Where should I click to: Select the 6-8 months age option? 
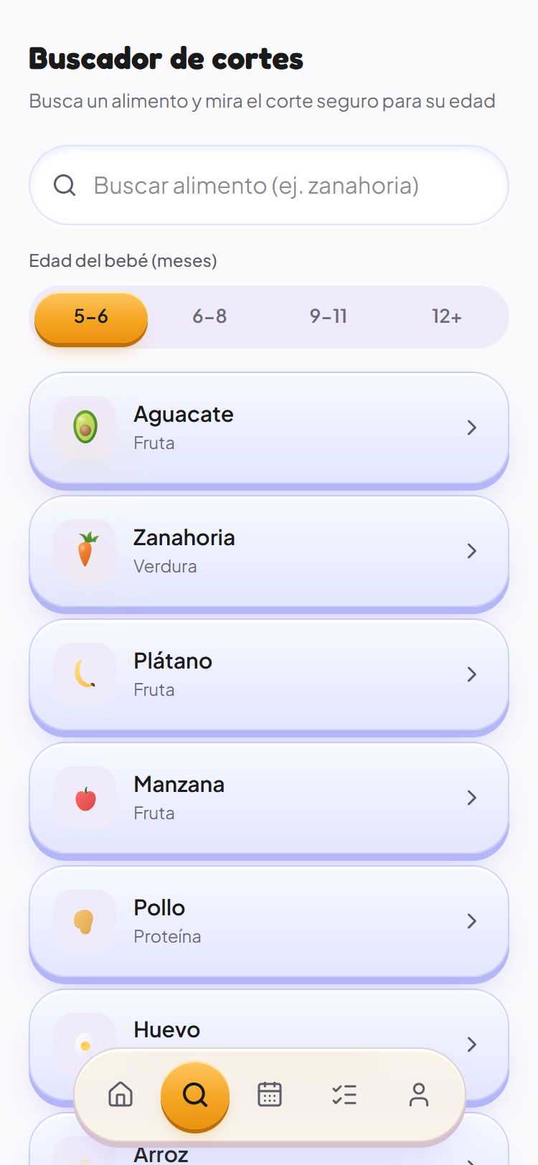point(209,316)
